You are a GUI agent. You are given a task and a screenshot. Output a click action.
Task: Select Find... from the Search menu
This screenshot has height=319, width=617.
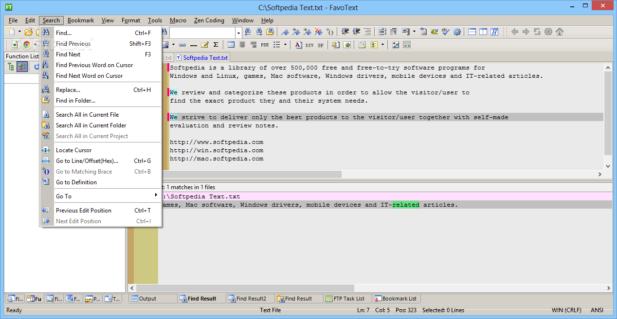100,33
